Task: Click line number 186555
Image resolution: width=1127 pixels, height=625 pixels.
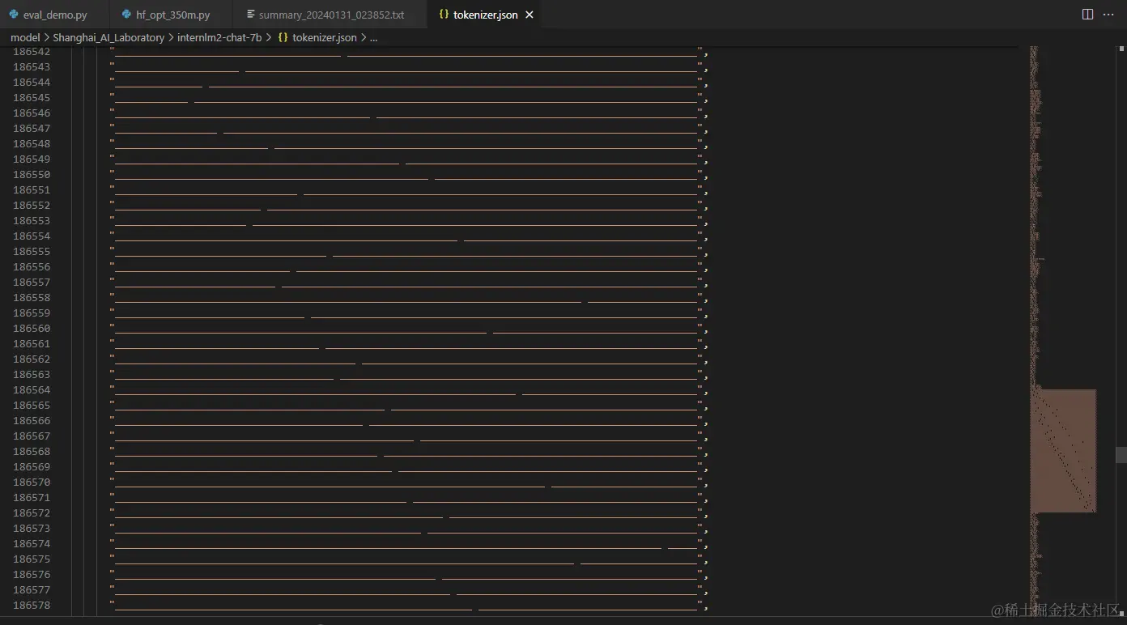Action: click(32, 252)
